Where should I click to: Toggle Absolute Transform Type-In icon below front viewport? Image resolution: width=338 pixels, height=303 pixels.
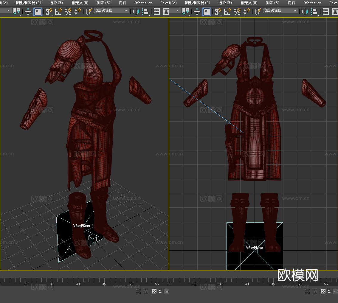click(x=323, y=292)
